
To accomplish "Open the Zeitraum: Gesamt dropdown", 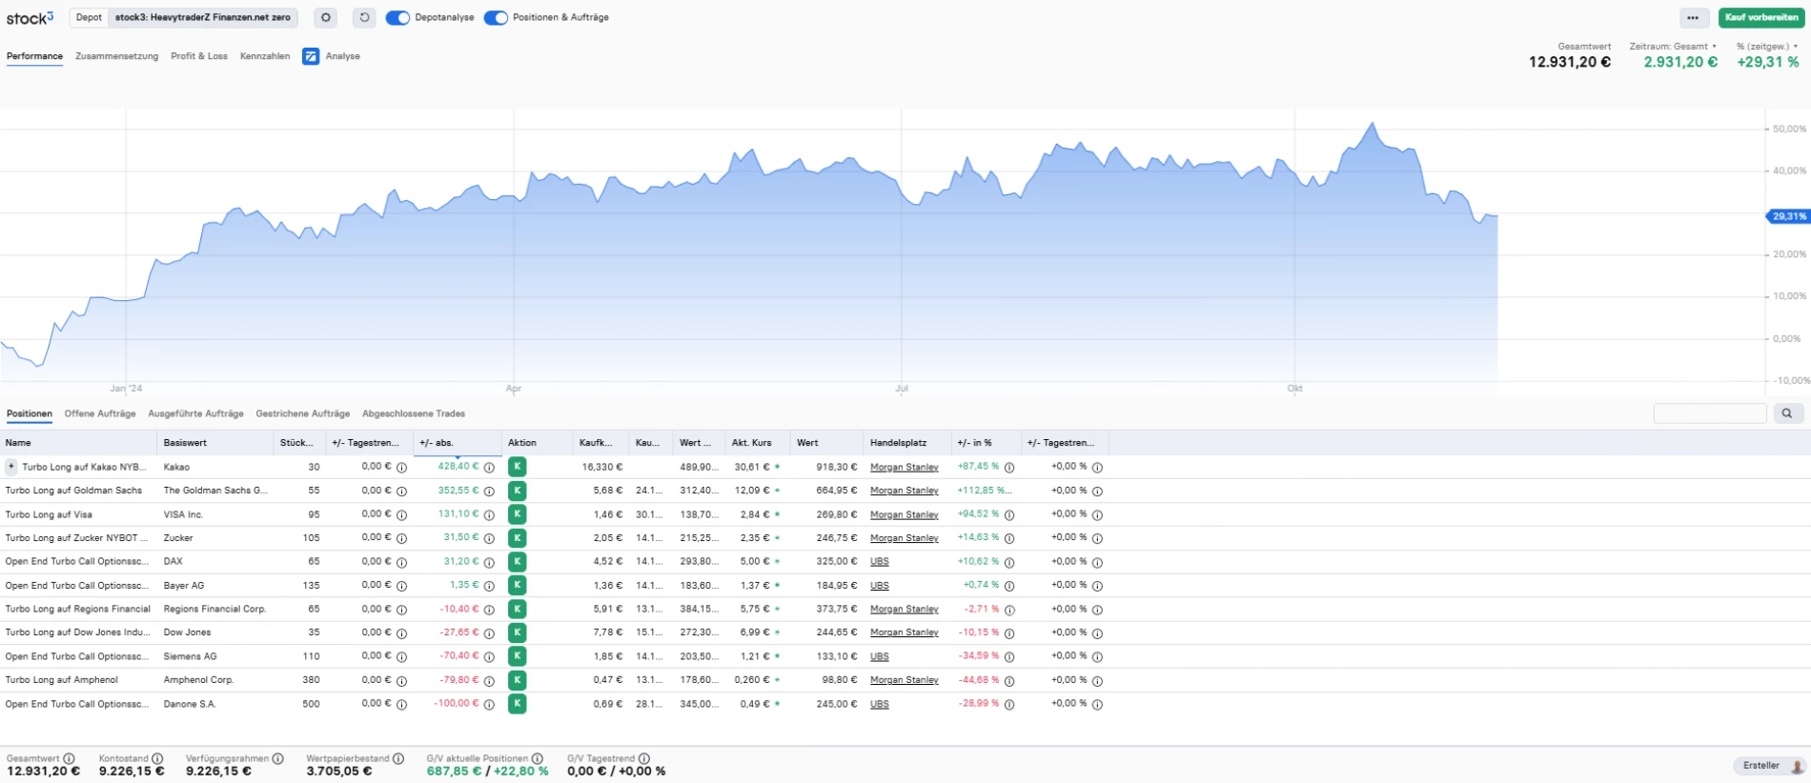I will pyautogui.click(x=1673, y=46).
